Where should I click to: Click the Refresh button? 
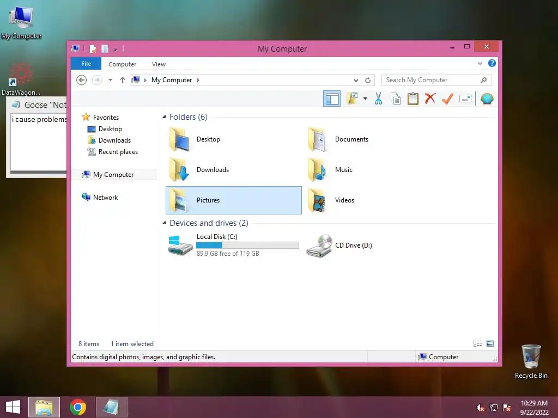pos(368,80)
